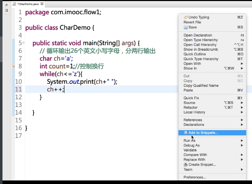Click Revert File menu entry
252x184 pixels.
(x=192, y=22)
